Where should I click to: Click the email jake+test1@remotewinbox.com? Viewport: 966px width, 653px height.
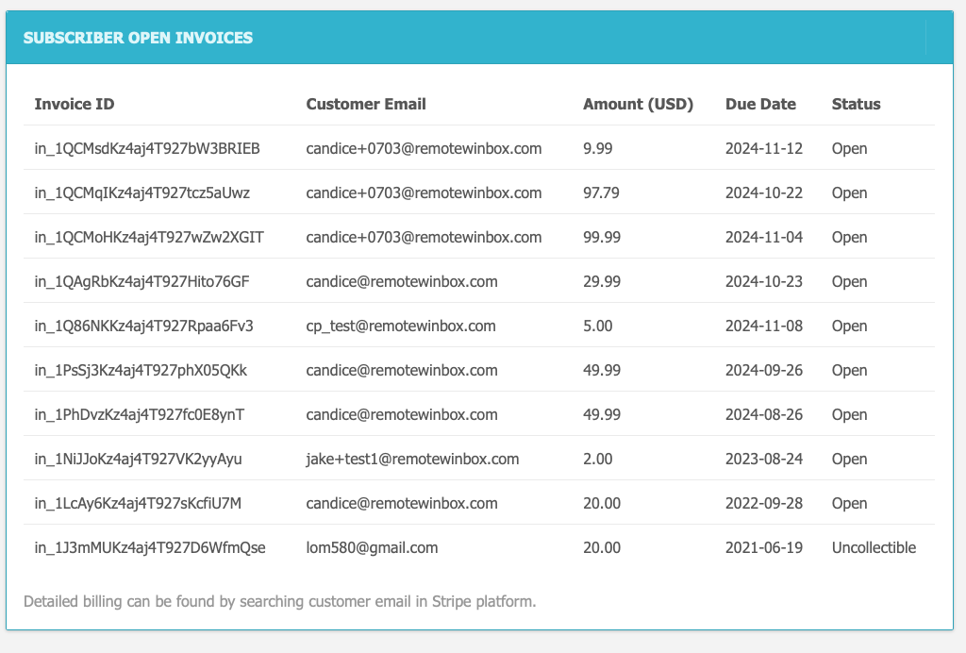[411, 459]
